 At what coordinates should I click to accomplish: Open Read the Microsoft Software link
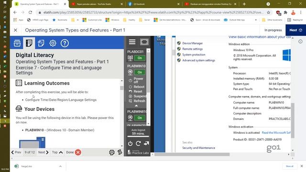276,133
